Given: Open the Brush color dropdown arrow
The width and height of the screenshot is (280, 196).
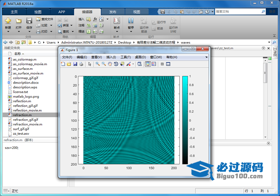Looking at the screenshot, I should pos(133,64).
